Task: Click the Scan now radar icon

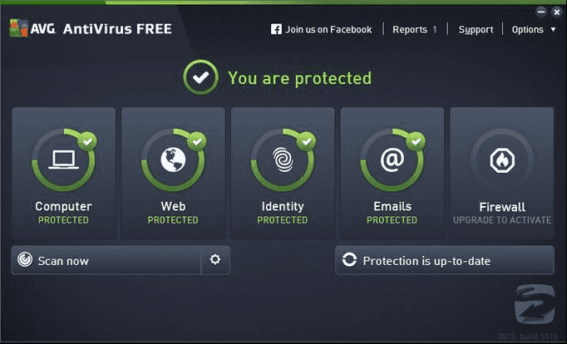Action: [25, 259]
